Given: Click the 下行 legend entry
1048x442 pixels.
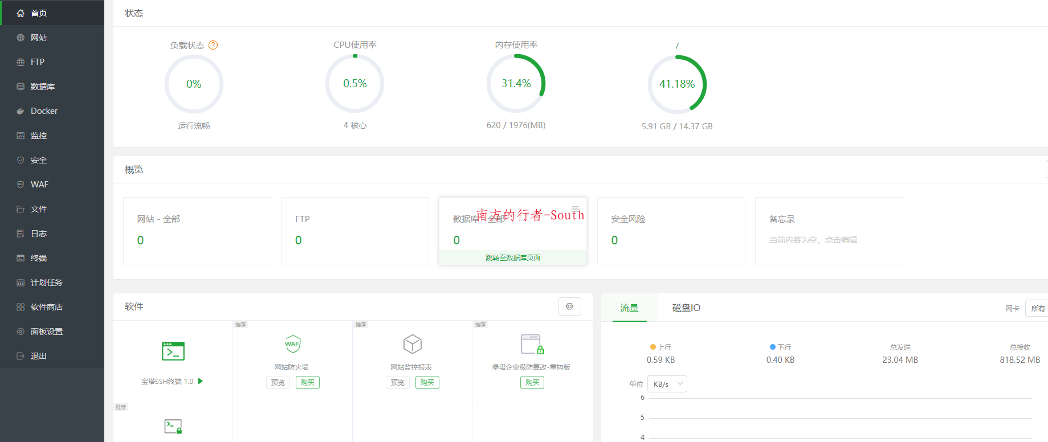Looking at the screenshot, I should coord(780,347).
